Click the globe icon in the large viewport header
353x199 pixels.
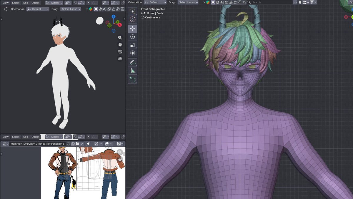point(226,2)
